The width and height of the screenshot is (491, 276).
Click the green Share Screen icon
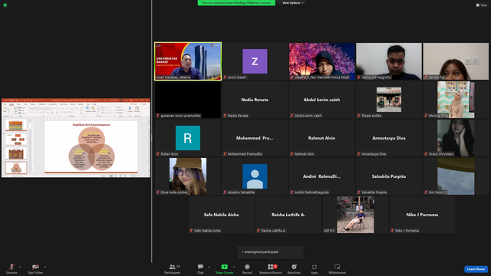pyautogui.click(x=225, y=267)
